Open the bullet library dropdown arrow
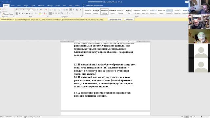The width and height of the screenshot is (210, 118). click(x=52, y=10)
